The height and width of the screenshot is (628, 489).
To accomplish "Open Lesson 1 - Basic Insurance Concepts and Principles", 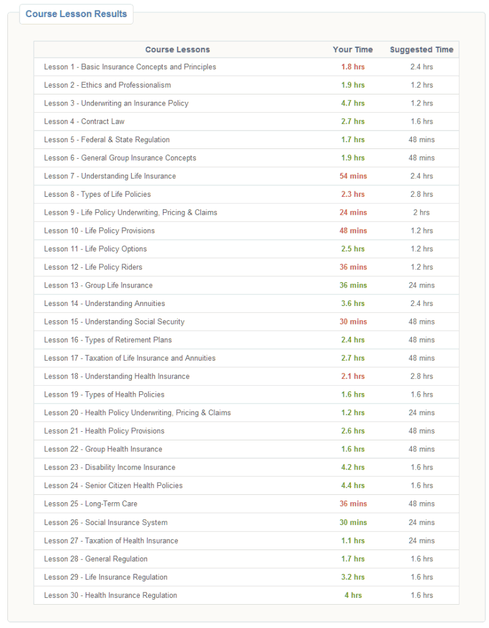I will pos(129,67).
